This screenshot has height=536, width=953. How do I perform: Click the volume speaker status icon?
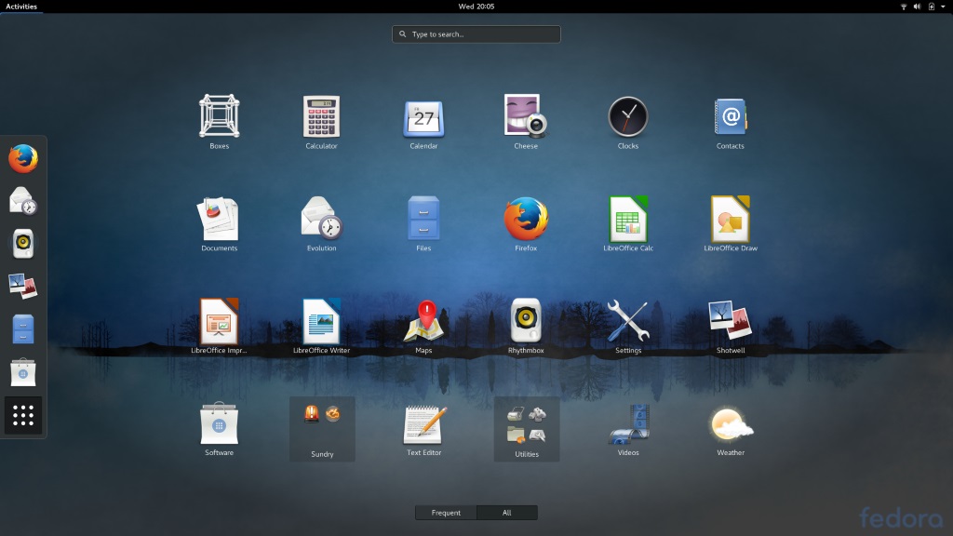[x=917, y=7]
